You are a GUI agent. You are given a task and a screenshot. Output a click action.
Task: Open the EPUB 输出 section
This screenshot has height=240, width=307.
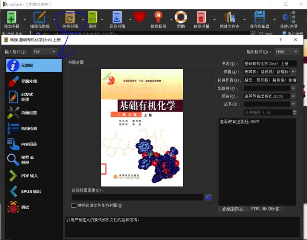point(34,191)
